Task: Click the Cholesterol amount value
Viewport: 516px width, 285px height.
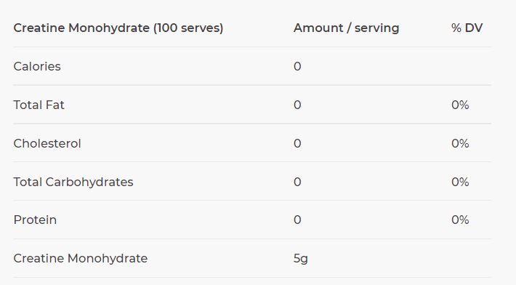Action: click(297, 143)
